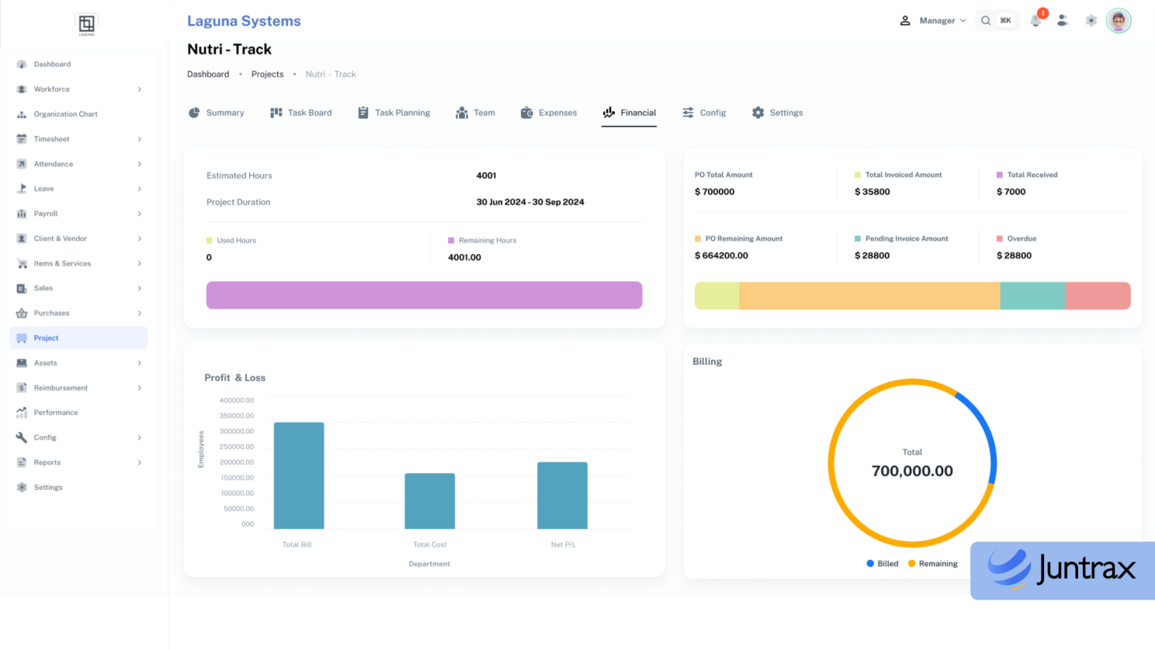The height and width of the screenshot is (650, 1155).
Task: Open the Manager role dropdown
Action: pos(933,21)
